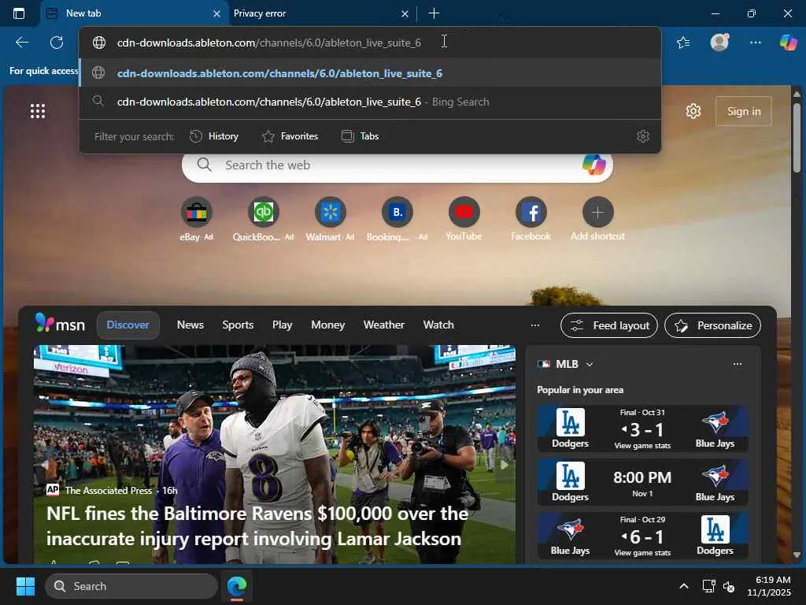The image size is (806, 605).
Task: Advance to next news story arrow
Action: (505, 465)
